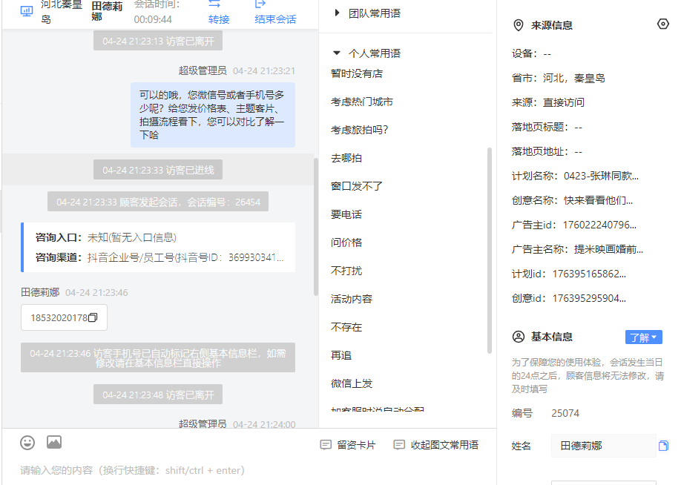The width and height of the screenshot is (681, 485).
Task: Select the quick phrase 考虑旅拍吗?
Action: [x=359, y=130]
